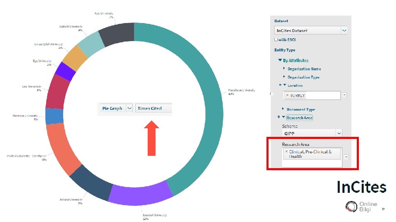Click the Koc University label
The image size is (396, 222).
[x=104, y=15]
